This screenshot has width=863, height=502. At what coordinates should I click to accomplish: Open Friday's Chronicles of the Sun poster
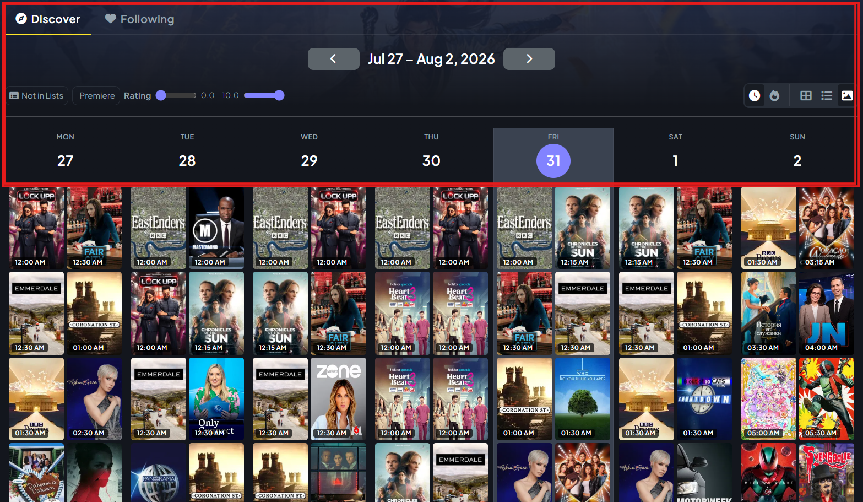coord(583,228)
